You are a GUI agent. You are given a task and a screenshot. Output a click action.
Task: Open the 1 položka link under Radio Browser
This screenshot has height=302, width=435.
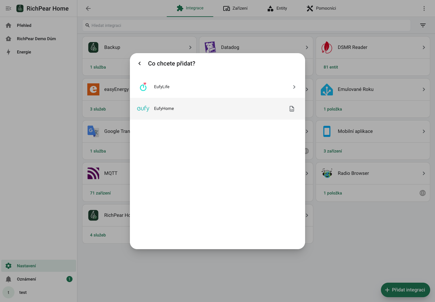pyautogui.click(x=333, y=193)
